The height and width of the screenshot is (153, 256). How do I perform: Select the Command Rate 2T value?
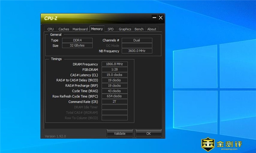(x=114, y=101)
